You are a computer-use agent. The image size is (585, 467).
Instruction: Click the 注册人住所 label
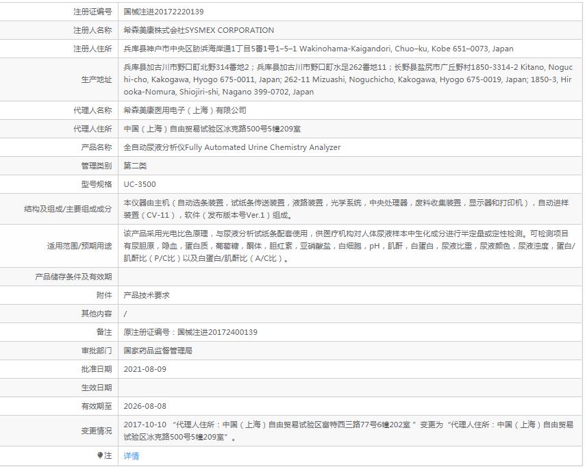point(92,49)
